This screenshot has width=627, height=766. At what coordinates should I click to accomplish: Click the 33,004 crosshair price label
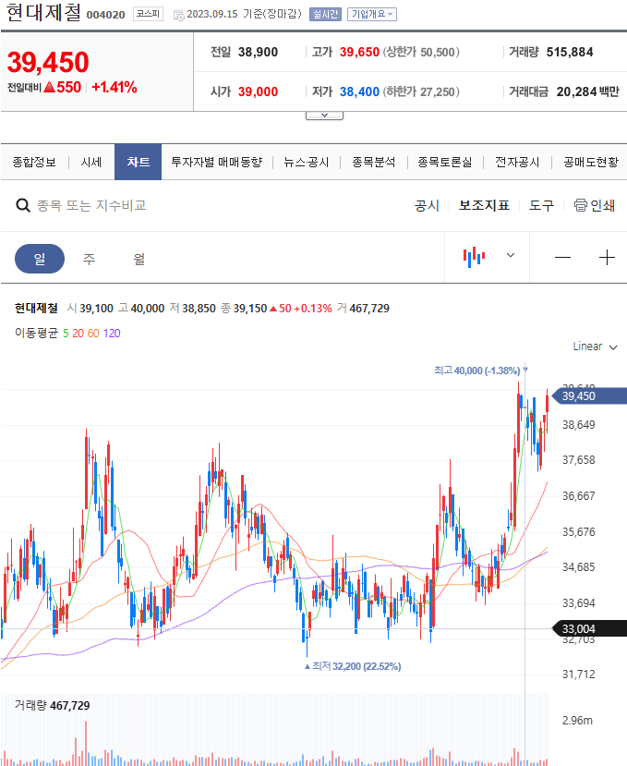[590, 628]
